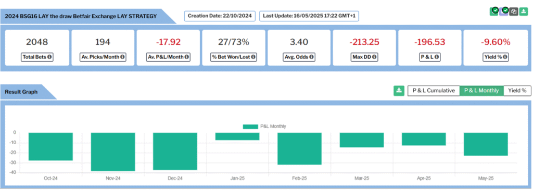Click the Nov-24 bar in chart

pyautogui.click(x=113, y=151)
